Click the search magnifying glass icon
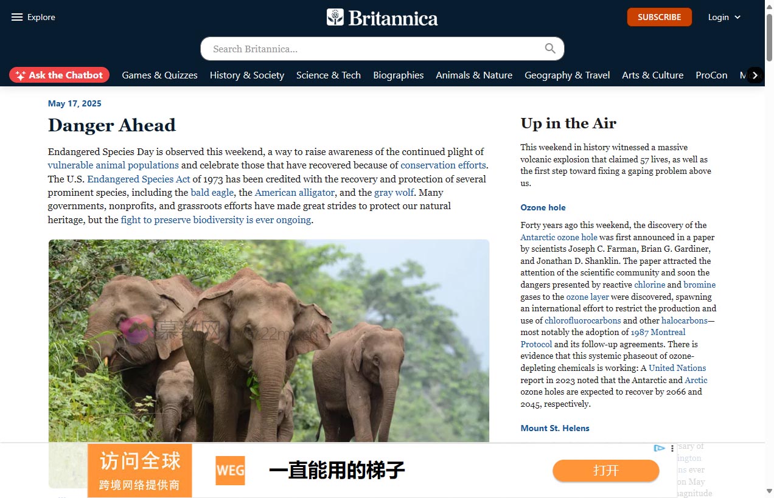 coord(550,49)
